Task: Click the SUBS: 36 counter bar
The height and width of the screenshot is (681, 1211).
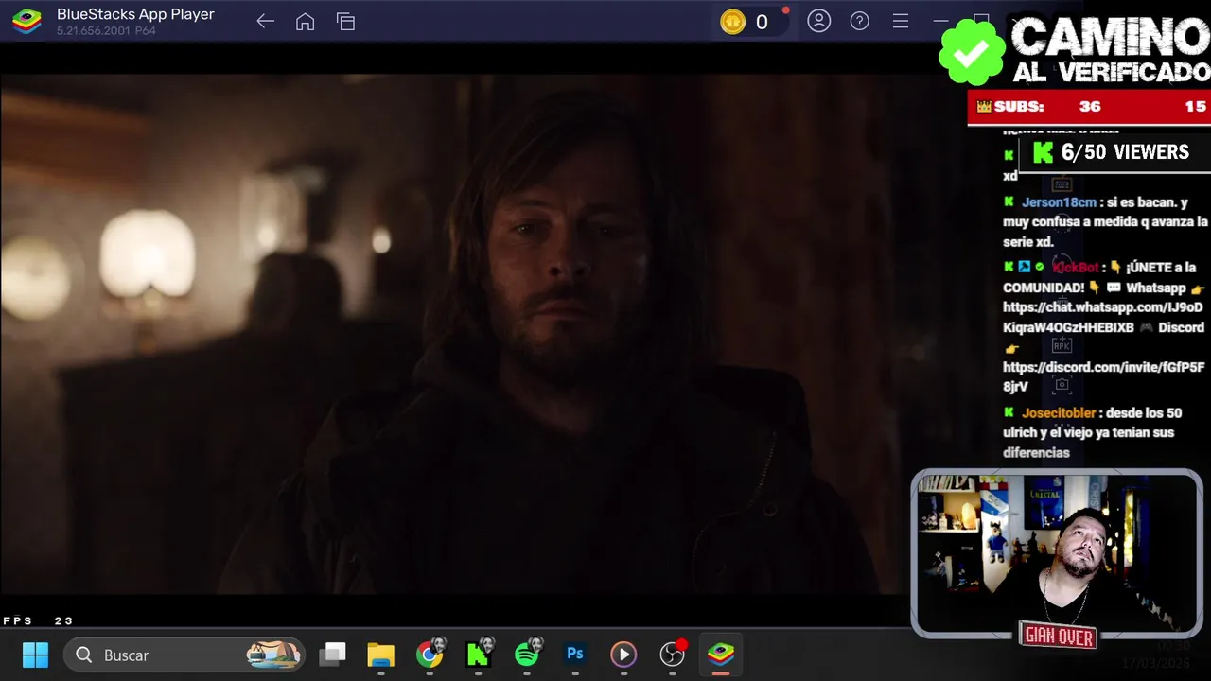Action: [x=1089, y=107]
